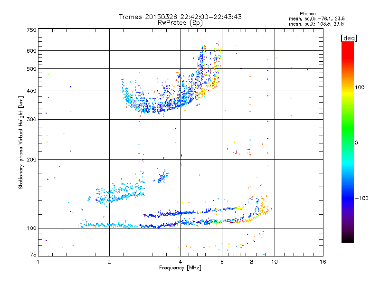Click y-axis tick label '500'
Image resolution: width=380 pixels, height=285 pixels.
coord(31,69)
